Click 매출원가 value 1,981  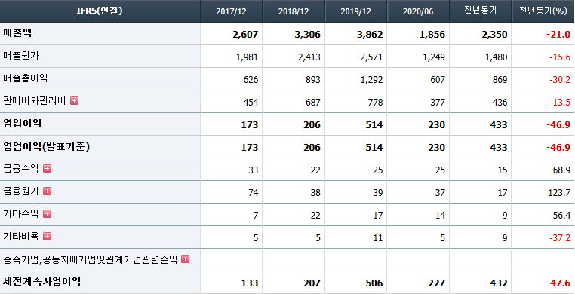tap(248, 57)
